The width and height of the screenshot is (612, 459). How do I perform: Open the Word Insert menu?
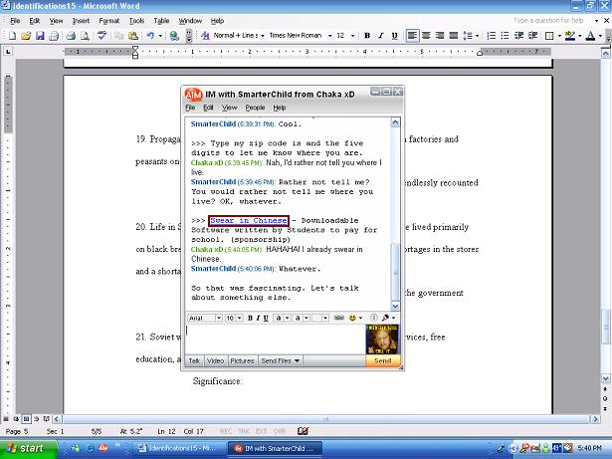tap(81, 21)
